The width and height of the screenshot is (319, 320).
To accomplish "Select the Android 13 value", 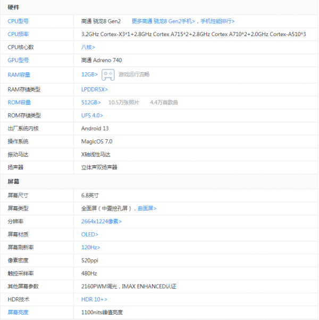I will (x=95, y=128).
